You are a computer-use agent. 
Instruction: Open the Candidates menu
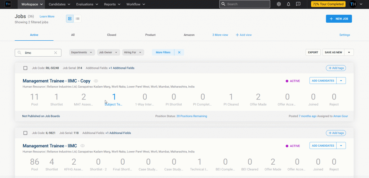59,4
